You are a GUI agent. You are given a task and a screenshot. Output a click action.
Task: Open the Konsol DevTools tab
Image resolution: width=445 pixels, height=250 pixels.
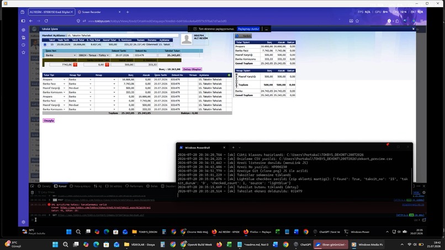coord(60,186)
